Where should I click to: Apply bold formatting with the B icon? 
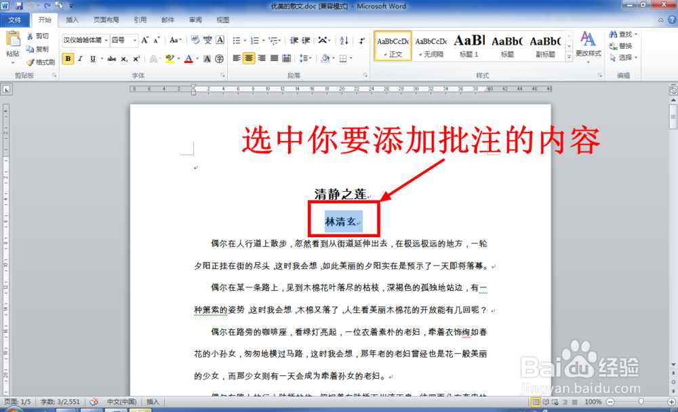[x=67, y=59]
